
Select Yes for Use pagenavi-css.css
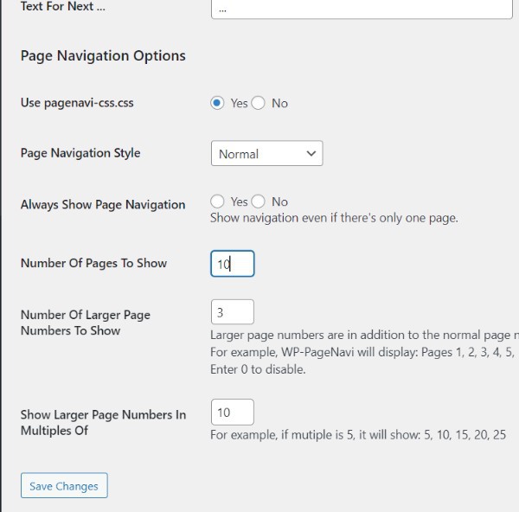(217, 103)
